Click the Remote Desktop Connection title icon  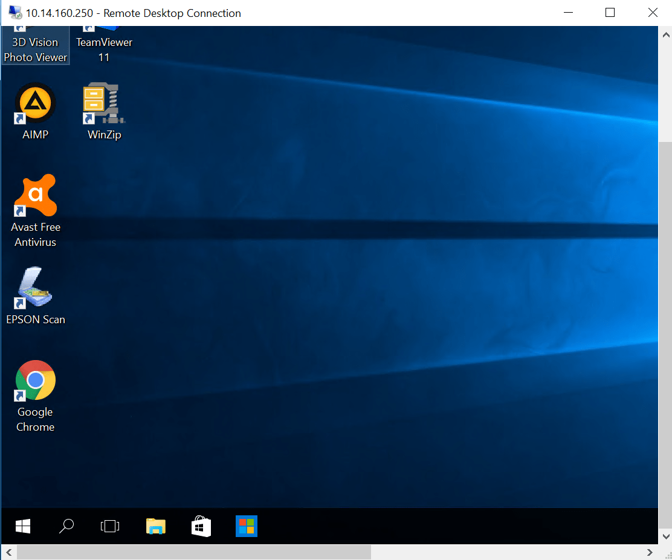16,13
